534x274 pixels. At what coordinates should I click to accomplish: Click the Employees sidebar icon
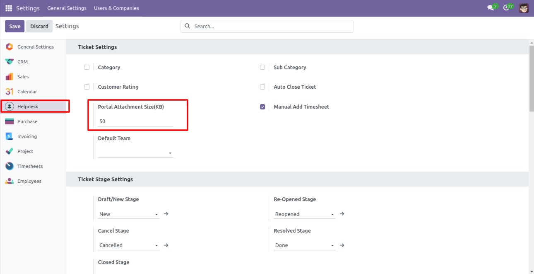click(10, 181)
